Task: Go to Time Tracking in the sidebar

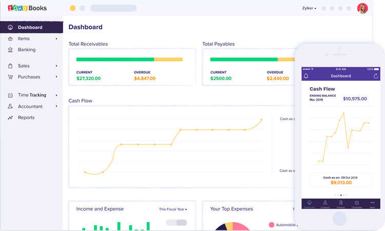Action: tap(32, 95)
